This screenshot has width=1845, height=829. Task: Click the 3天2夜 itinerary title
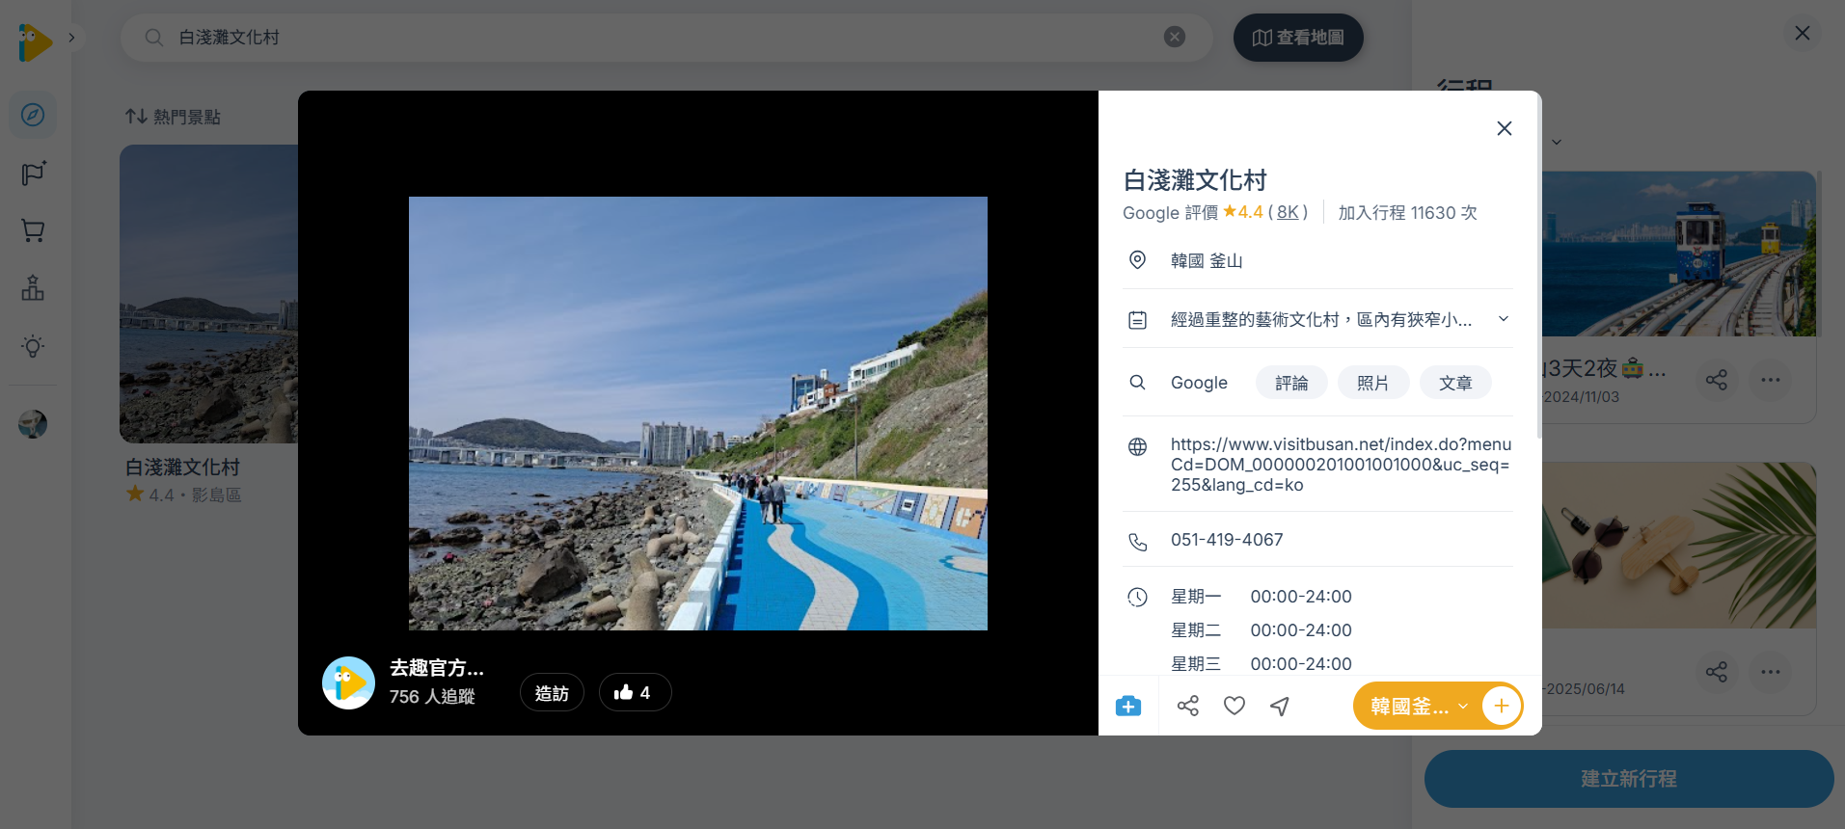[1605, 369]
